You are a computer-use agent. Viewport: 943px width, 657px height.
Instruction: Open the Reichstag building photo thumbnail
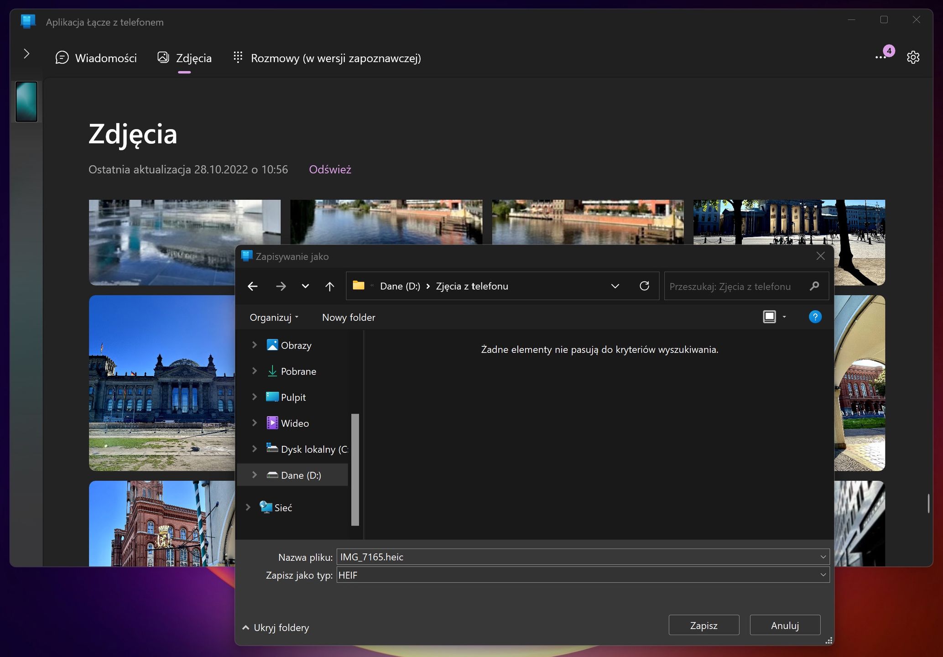[162, 383]
